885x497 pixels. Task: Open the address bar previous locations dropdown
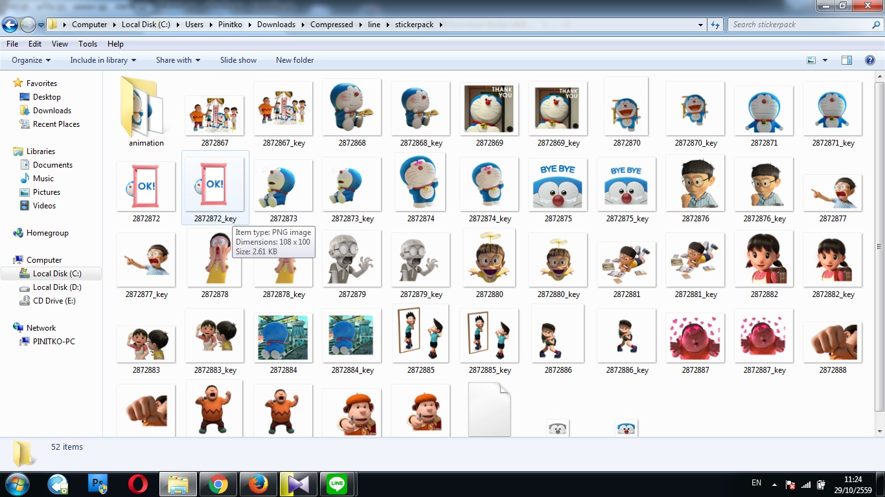[x=701, y=25]
